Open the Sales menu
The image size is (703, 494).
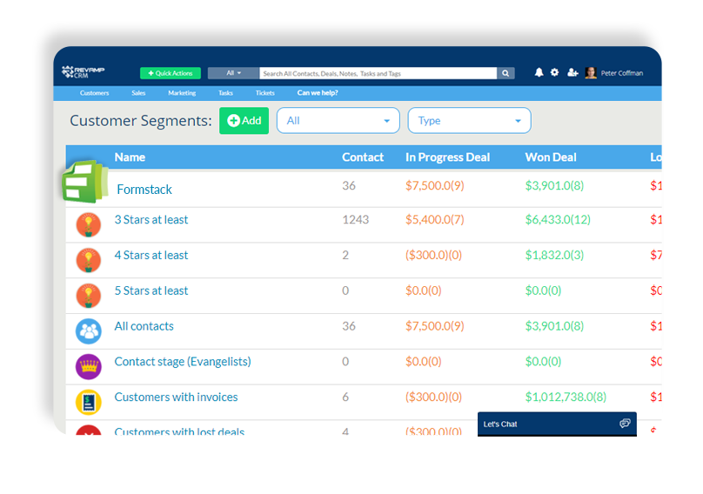(x=138, y=93)
